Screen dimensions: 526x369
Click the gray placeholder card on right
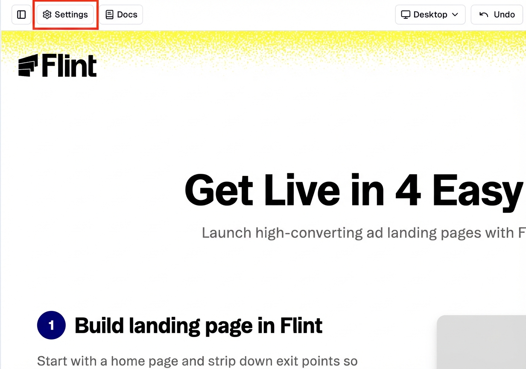[x=481, y=342]
